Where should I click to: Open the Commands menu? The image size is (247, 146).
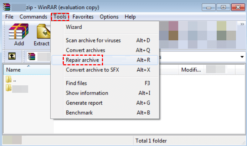pos(34,17)
